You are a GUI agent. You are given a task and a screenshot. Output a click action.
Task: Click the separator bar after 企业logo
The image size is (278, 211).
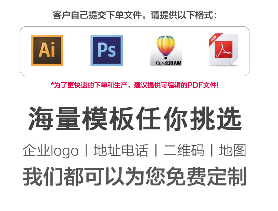[86, 150]
